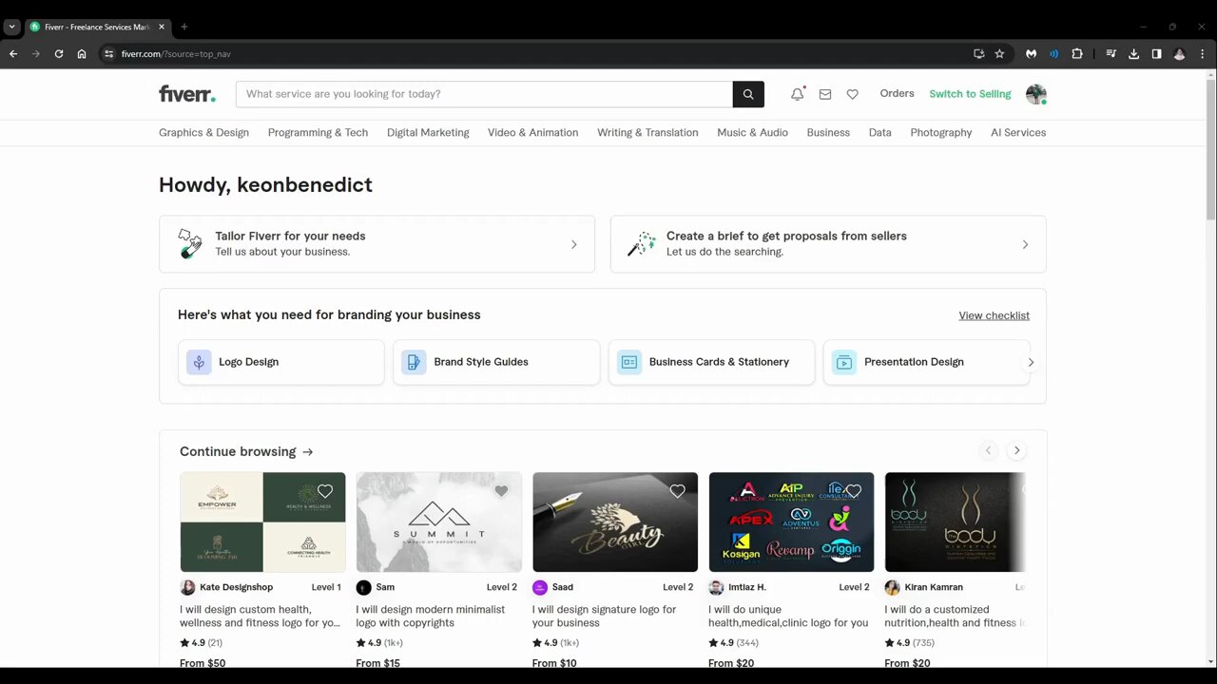Favorite the Beauty signature logo gig

(677, 491)
